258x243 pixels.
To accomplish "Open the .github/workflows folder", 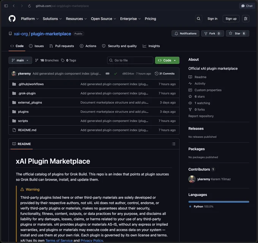I will (31, 84).
